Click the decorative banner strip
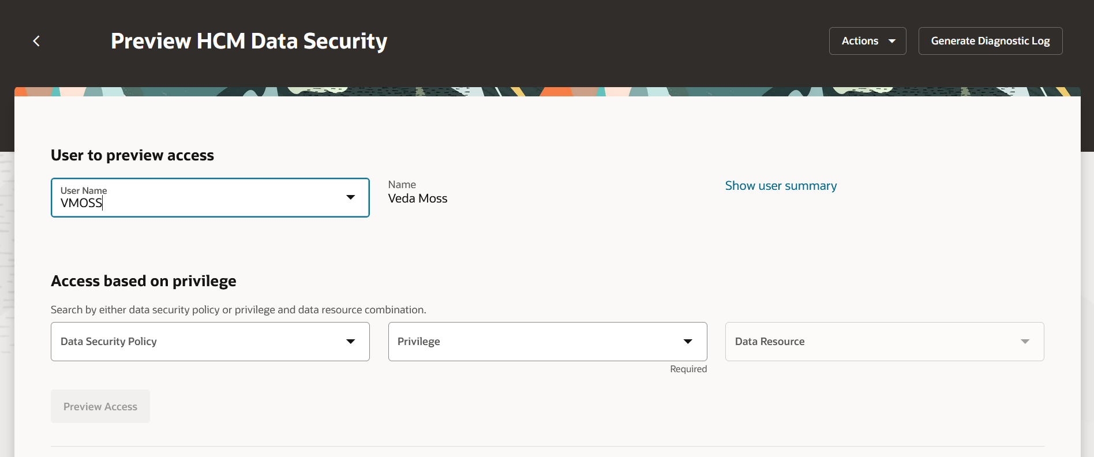Image resolution: width=1094 pixels, height=457 pixels. 547,92
